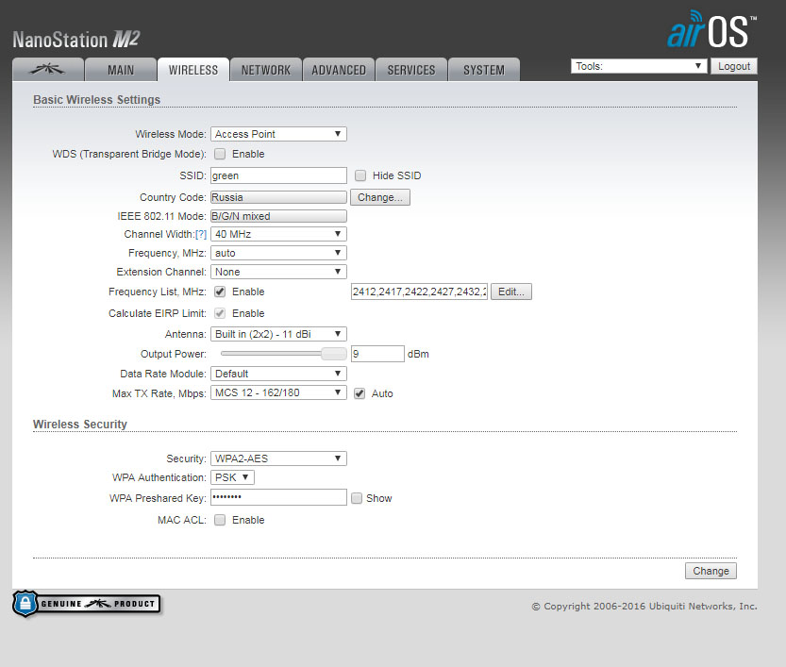
Task: Open the Antenna dropdown
Action: click(278, 334)
